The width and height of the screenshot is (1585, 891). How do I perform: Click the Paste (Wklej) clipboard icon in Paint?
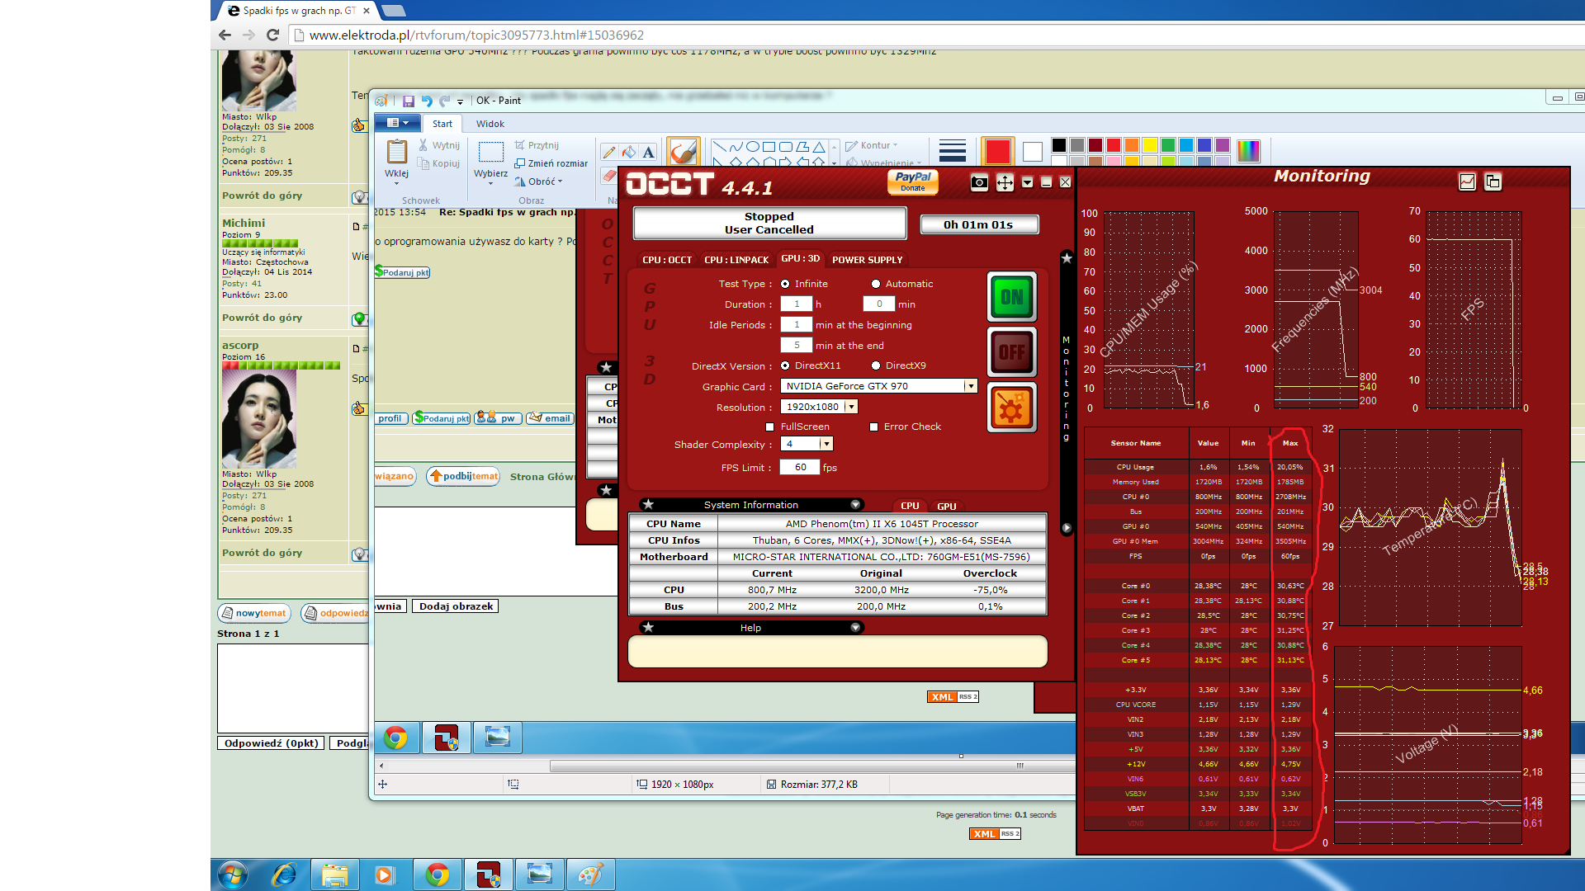pyautogui.click(x=397, y=152)
